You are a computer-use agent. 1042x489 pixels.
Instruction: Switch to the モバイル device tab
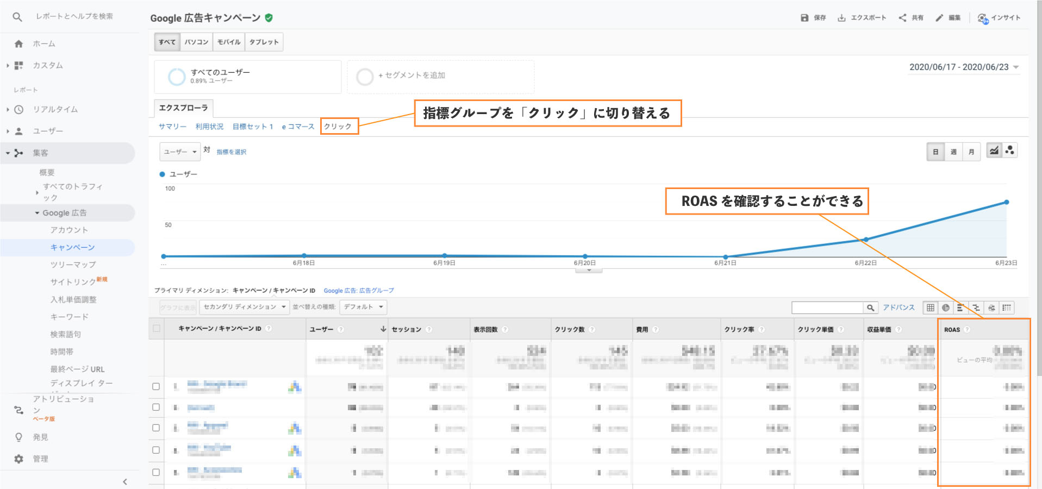(x=229, y=42)
